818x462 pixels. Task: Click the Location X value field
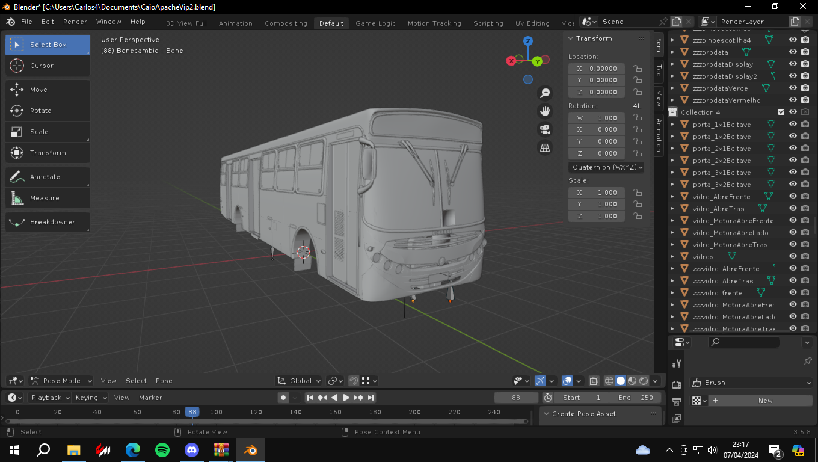pos(597,69)
